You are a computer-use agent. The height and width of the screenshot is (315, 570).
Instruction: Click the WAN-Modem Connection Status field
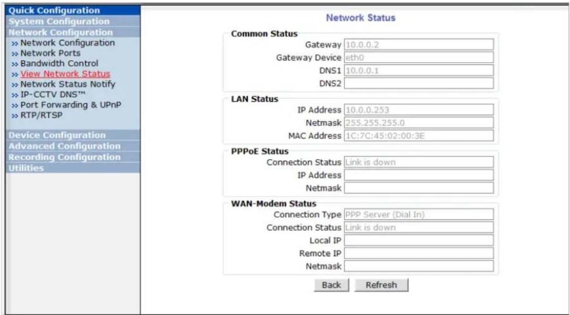(419, 227)
